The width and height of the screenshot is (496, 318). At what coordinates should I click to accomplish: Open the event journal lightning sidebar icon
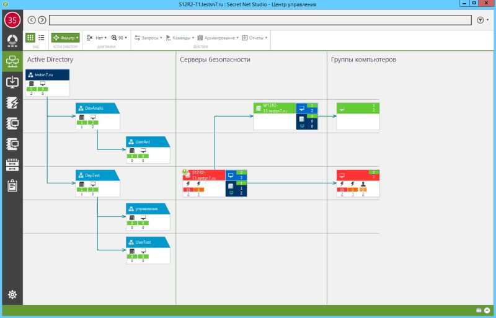click(x=12, y=103)
